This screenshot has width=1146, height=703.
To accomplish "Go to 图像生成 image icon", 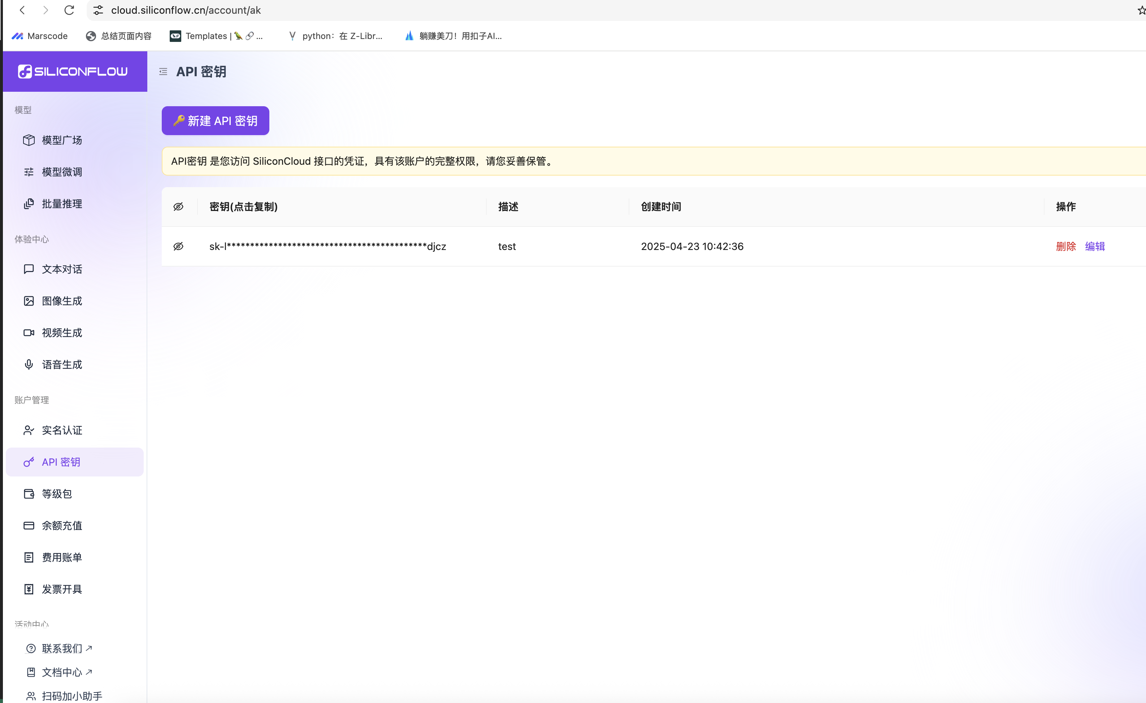I will tap(29, 301).
